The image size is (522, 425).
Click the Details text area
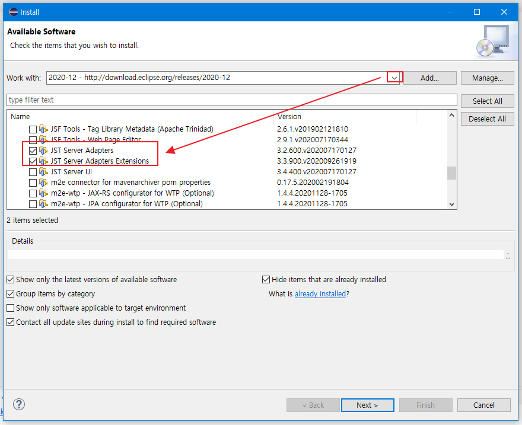click(x=256, y=255)
